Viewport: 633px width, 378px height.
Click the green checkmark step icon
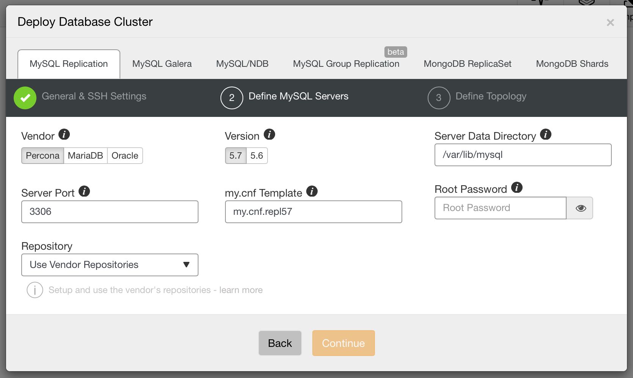[25, 98]
